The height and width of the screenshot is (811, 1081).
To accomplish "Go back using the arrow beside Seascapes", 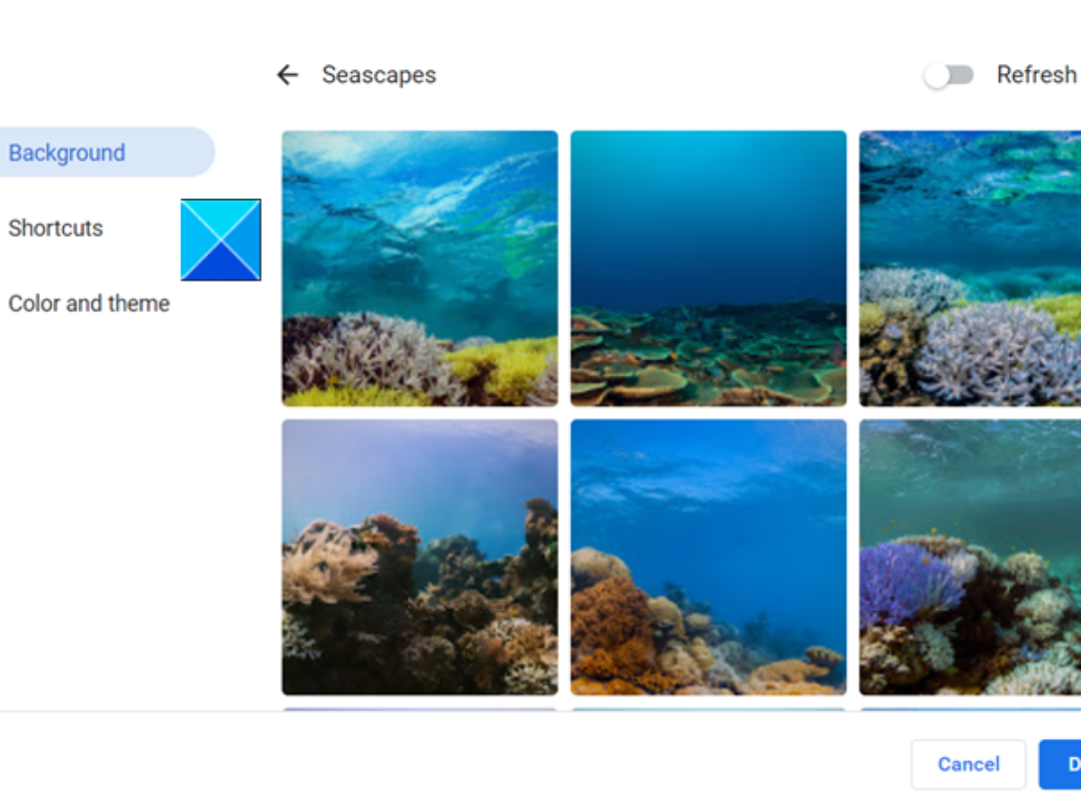I will (287, 75).
